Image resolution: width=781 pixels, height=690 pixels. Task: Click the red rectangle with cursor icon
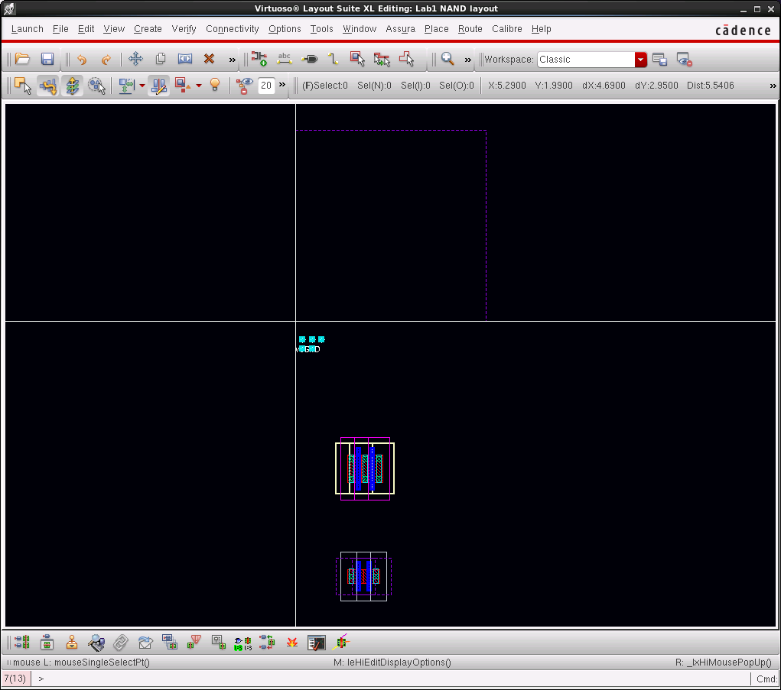point(358,59)
